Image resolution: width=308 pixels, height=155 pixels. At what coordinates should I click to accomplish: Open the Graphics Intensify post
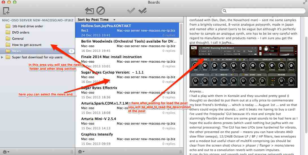tap(127, 139)
